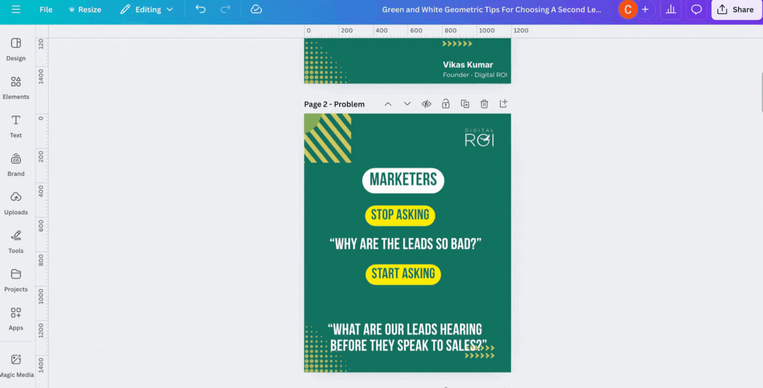Open the comments speech bubble
This screenshot has width=763, height=388.
click(697, 9)
